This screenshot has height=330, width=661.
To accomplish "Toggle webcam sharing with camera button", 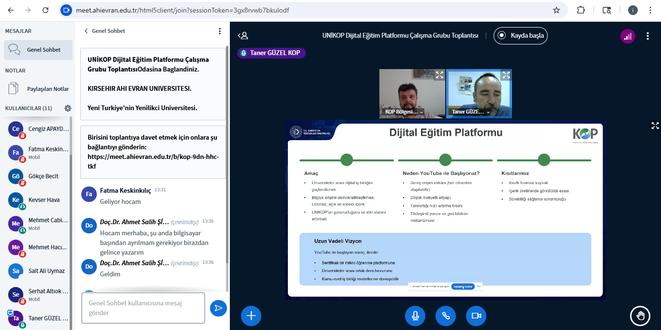I will pyautogui.click(x=476, y=316).
